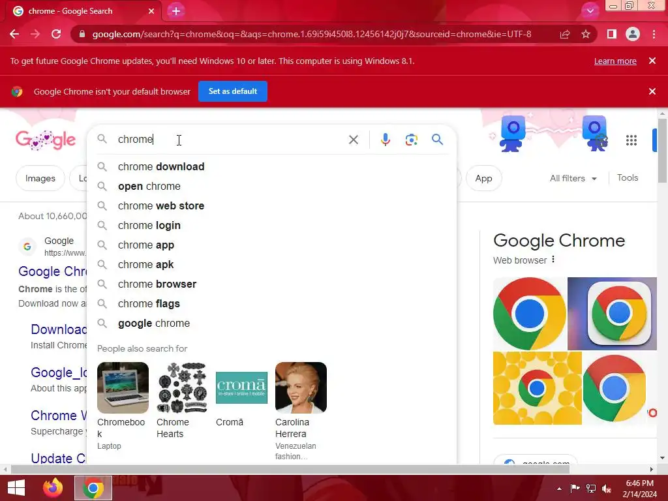Click the padlock site info icon
Image resolution: width=668 pixels, height=501 pixels.
click(82, 34)
